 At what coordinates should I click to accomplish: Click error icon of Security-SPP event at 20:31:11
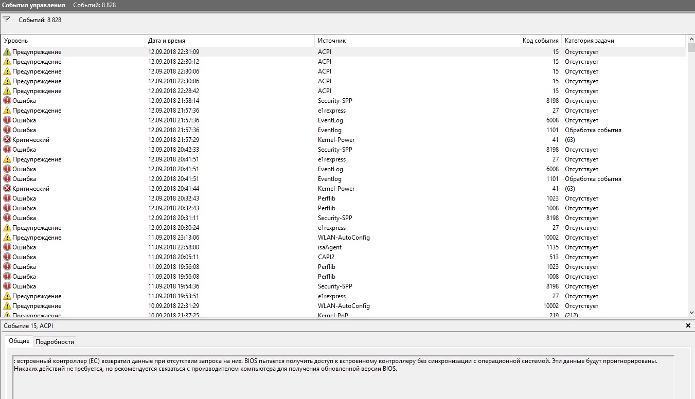(x=7, y=218)
